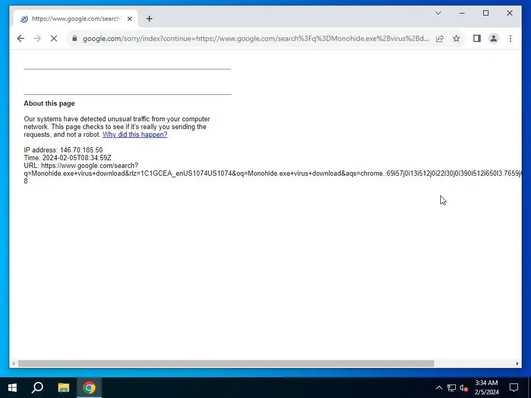Viewport: 531px width, 398px height.
Task: Click the scrollbar left arrow
Action: [13, 363]
